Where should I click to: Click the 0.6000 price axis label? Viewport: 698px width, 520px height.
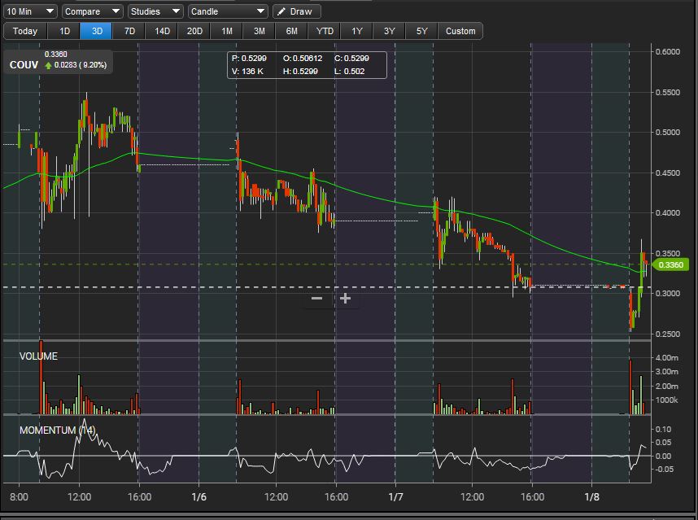pos(668,51)
